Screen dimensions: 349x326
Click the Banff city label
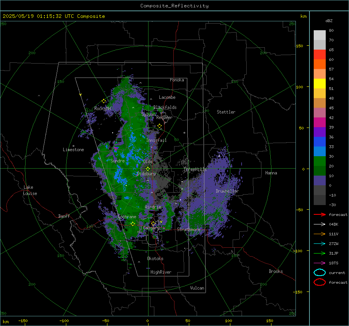point(64,216)
